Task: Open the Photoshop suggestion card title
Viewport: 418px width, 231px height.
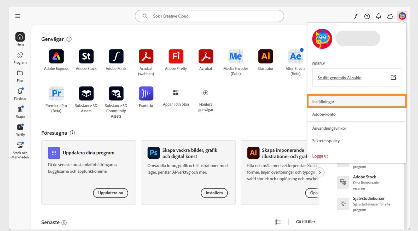Action: point(190,153)
